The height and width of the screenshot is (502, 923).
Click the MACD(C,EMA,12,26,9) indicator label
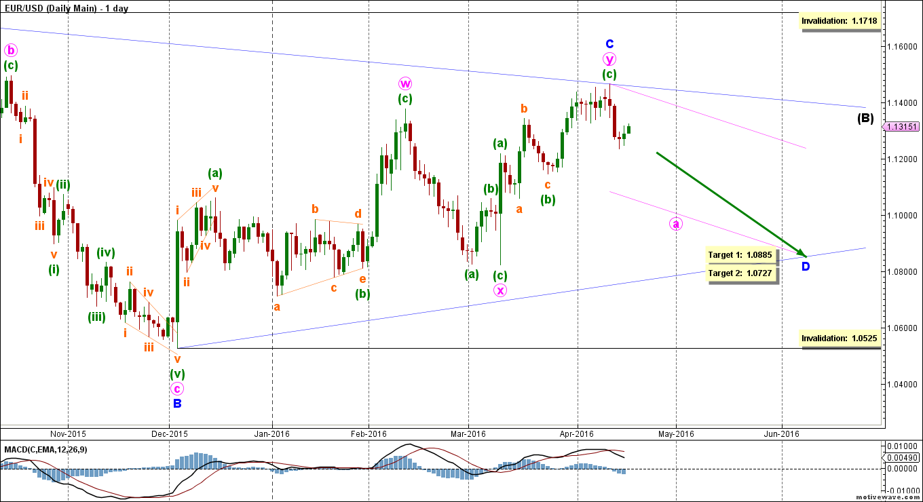point(45,449)
